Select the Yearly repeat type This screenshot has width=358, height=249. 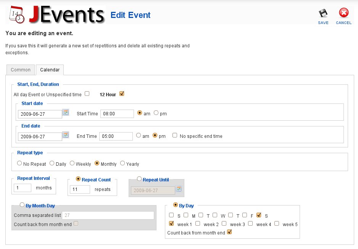pyautogui.click(x=123, y=163)
